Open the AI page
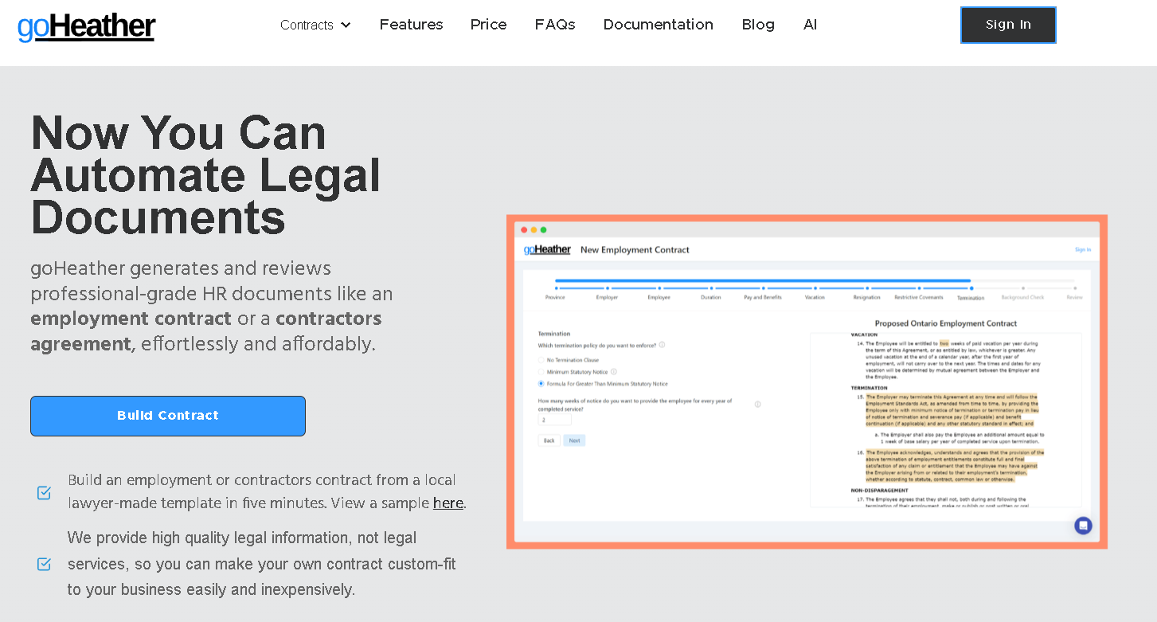Screen dimensions: 1157x622 click(810, 25)
